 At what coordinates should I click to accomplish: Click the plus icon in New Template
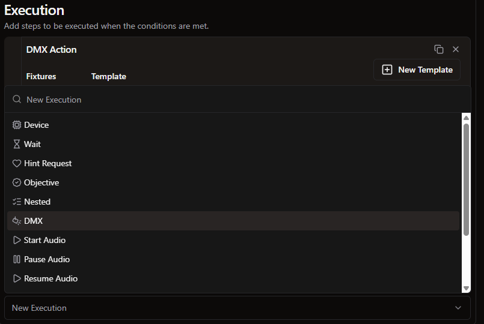click(387, 70)
